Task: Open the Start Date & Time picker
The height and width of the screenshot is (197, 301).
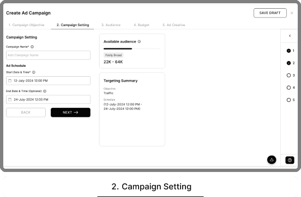Action: click(x=48, y=81)
